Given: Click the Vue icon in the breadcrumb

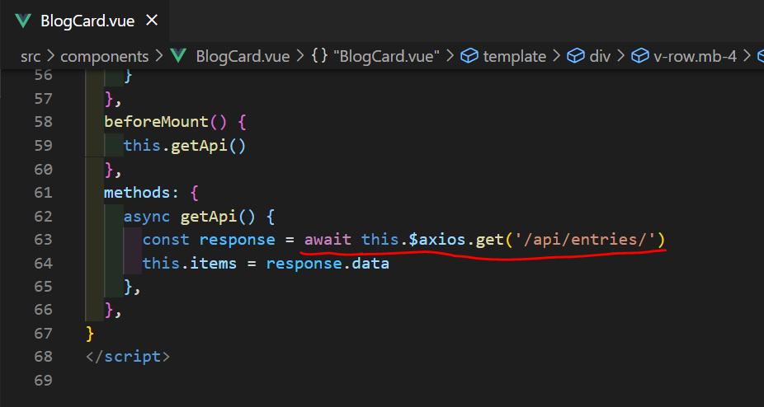Looking at the screenshot, I should (x=179, y=57).
